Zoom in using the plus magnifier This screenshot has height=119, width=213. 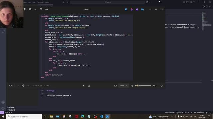pyautogui.click(x=154, y=86)
